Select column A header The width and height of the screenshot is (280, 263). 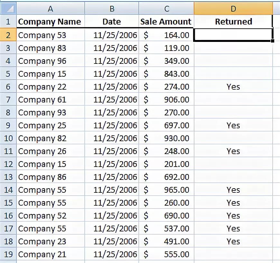[50, 9]
